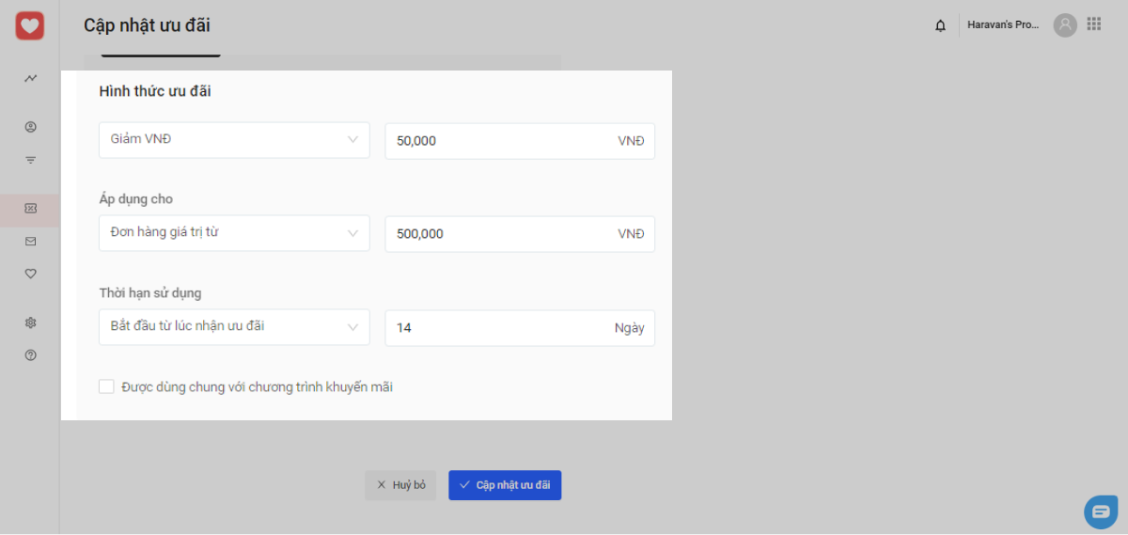
Task: Open the customer profile icon in sidebar
Action: (30, 127)
